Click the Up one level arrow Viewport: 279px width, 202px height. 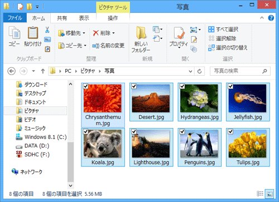43,71
